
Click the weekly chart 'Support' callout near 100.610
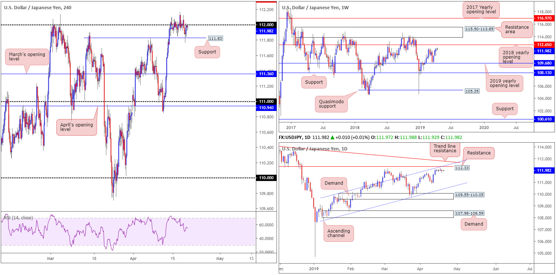point(505,109)
